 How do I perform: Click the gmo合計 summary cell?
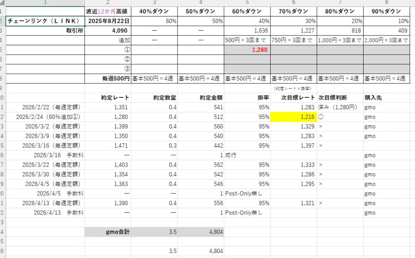pyautogui.click(x=107, y=232)
